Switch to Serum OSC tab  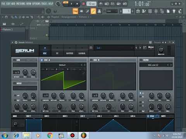coord(45,51)
